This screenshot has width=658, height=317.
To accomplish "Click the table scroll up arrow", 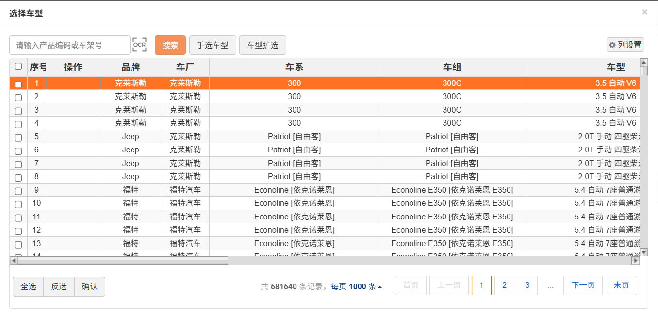I will pos(644,62).
